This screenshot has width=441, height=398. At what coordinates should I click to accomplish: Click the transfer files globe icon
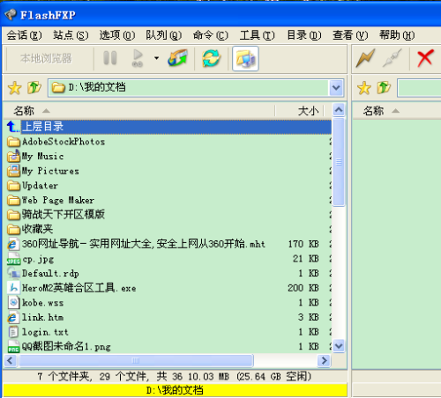[x=178, y=58]
